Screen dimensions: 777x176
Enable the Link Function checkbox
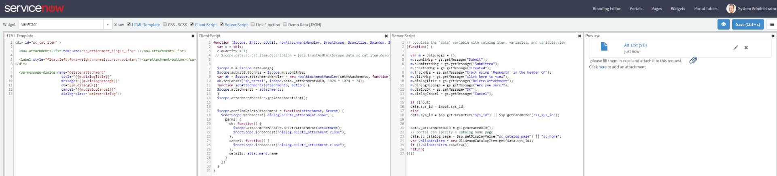pos(253,24)
